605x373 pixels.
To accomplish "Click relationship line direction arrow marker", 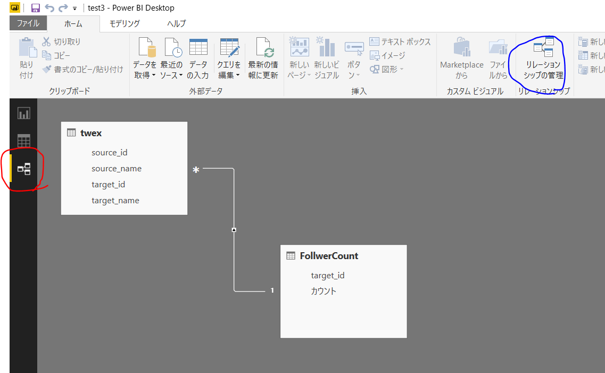I will pyautogui.click(x=234, y=229).
